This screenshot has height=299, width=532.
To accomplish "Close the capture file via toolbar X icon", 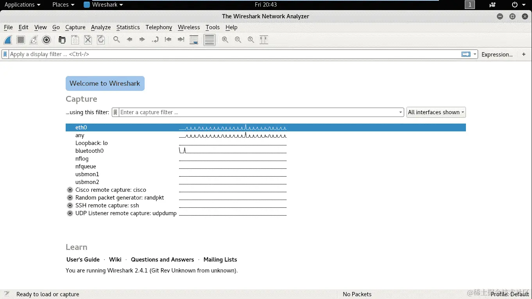I will point(88,39).
